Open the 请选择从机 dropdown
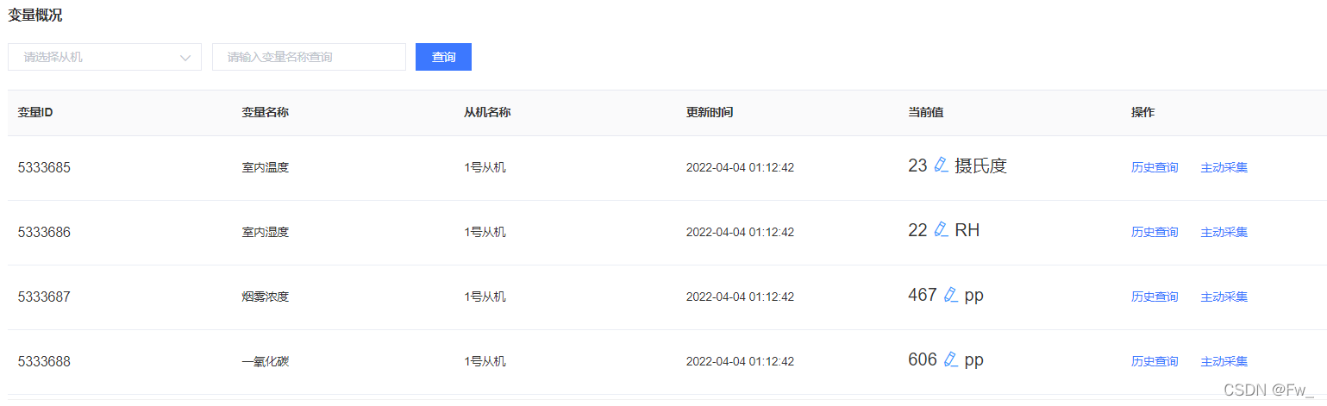The height and width of the screenshot is (406, 1327). (x=104, y=57)
